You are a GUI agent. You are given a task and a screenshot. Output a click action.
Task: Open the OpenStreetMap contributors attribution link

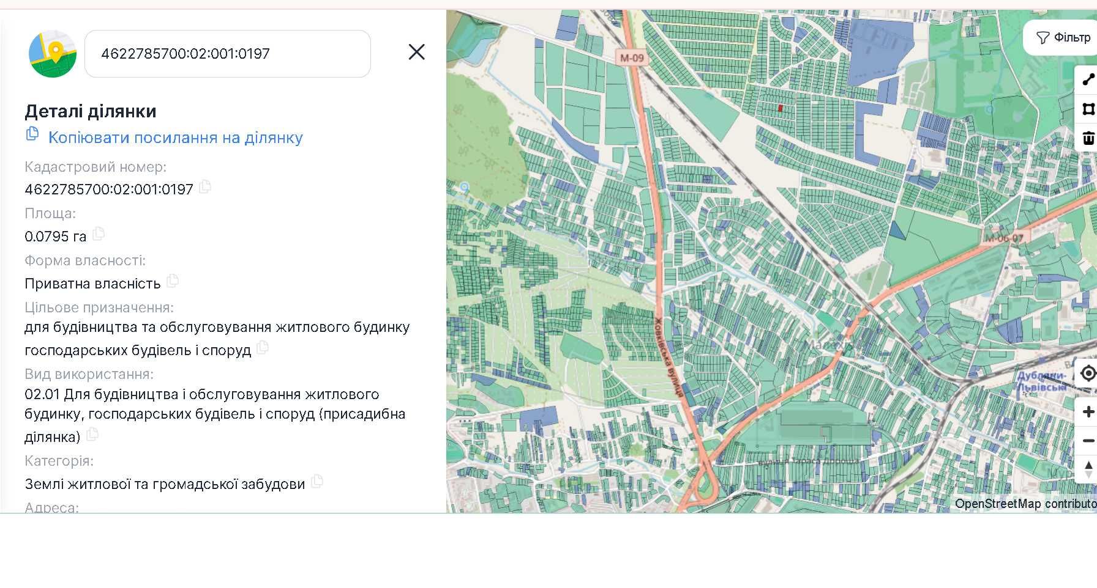coord(1025,504)
